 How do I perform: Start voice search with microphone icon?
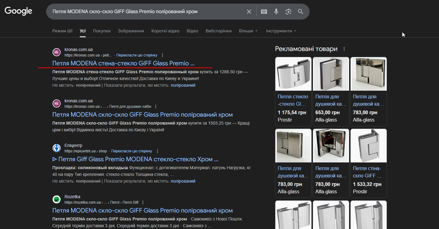(x=276, y=12)
